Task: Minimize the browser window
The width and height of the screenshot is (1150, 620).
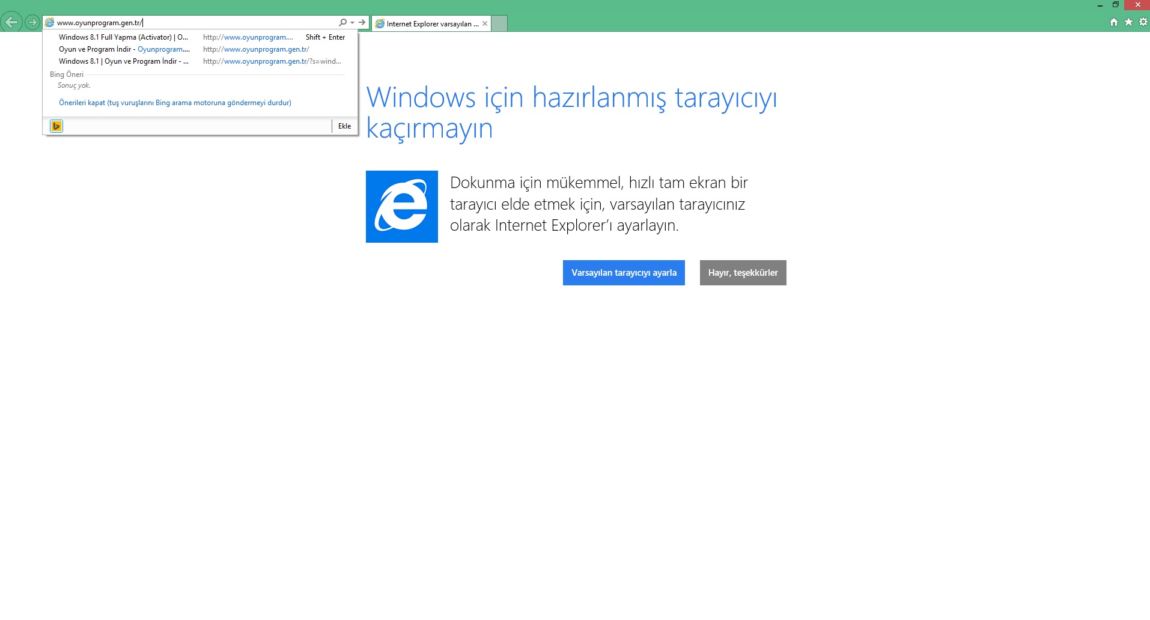Action: coord(1100,5)
